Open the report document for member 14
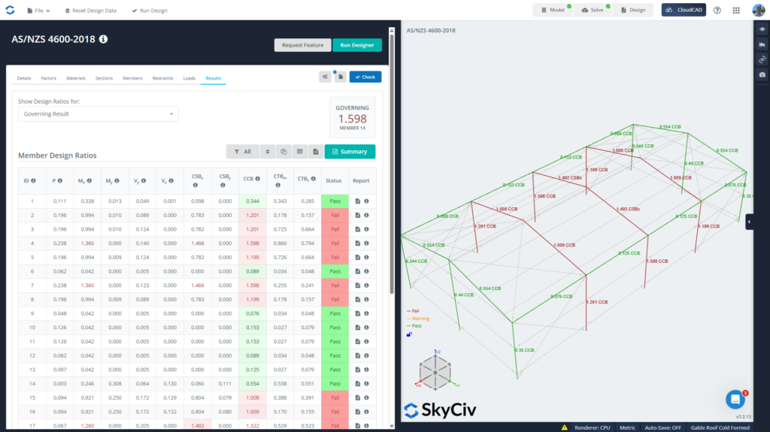770x432 pixels. click(x=357, y=384)
